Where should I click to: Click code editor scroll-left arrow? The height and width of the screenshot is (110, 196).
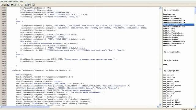[x=1, y=107]
